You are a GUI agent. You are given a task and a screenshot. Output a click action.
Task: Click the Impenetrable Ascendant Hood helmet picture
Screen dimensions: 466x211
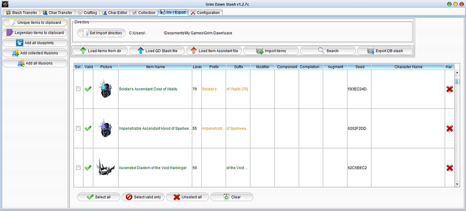click(106, 128)
